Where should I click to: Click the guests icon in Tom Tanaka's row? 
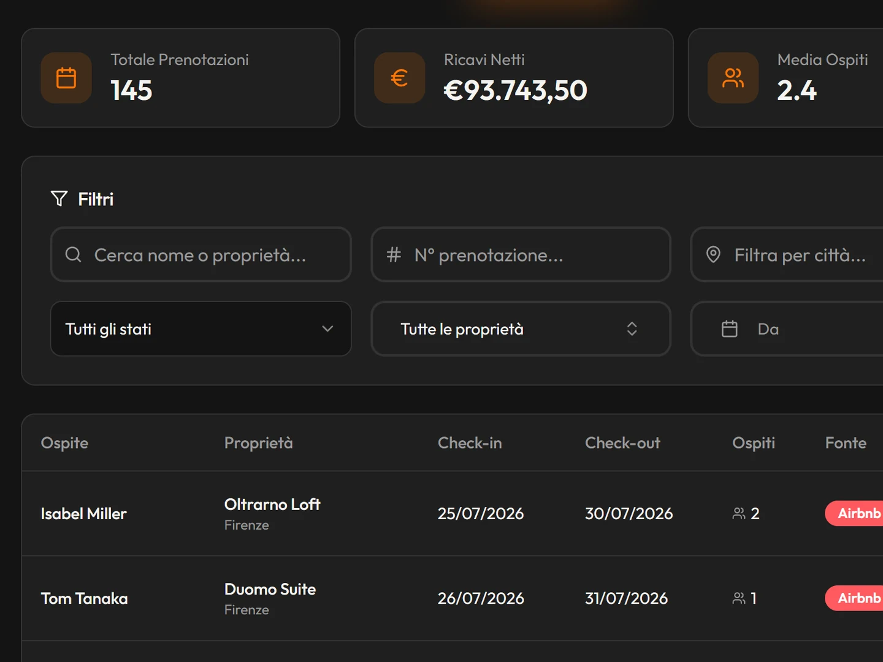739,598
